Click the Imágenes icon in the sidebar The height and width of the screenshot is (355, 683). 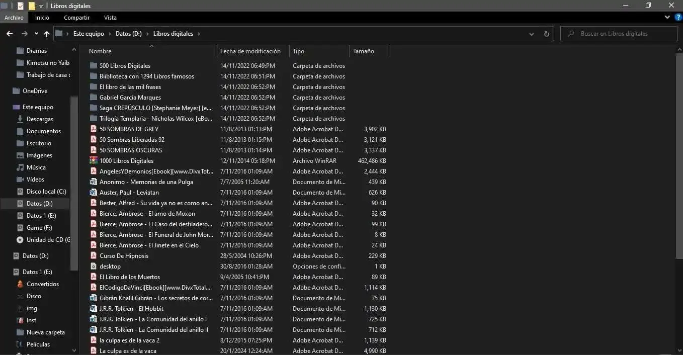point(20,155)
